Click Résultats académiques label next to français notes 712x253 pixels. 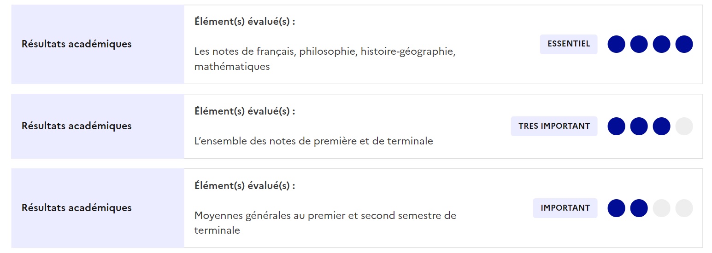pos(76,44)
